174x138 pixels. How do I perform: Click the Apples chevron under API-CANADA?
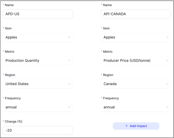point(167,37)
